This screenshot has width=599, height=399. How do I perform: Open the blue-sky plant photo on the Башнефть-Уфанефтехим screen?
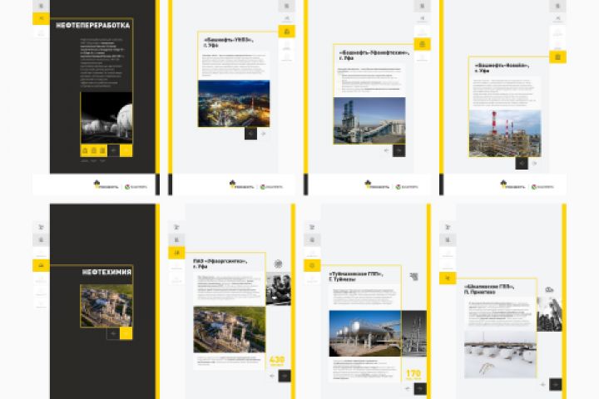click(x=369, y=121)
